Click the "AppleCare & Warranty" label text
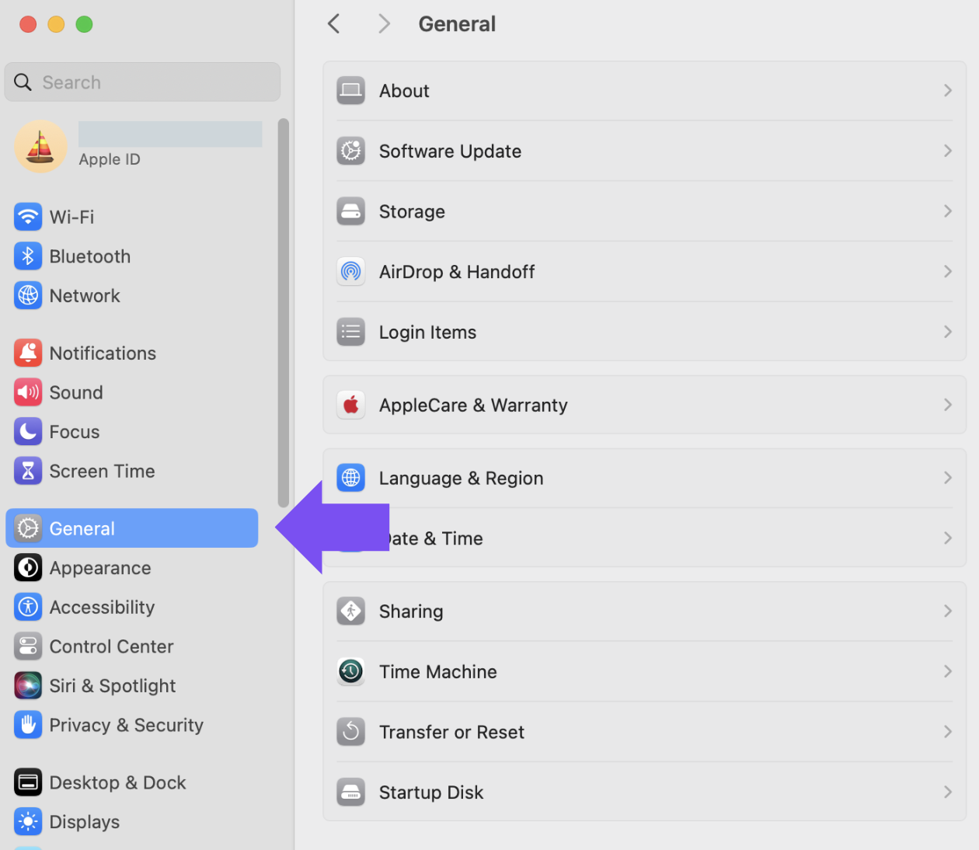979x850 pixels. click(x=473, y=406)
